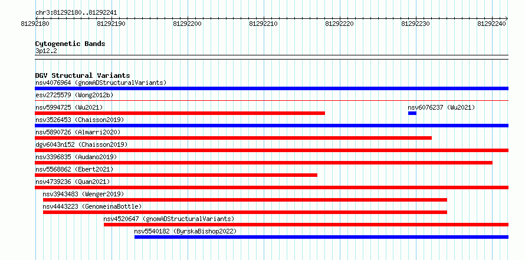Click ruler position 81292190
The height and width of the screenshot is (260, 525).
tap(111, 24)
